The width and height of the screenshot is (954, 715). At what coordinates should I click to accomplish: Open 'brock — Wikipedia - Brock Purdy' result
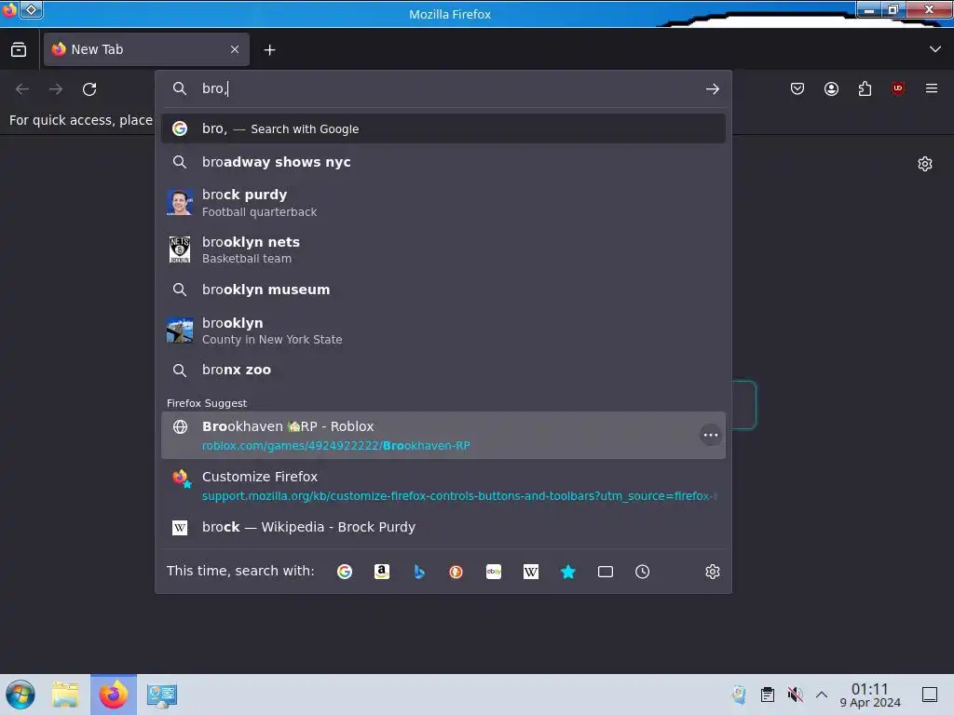(443, 527)
